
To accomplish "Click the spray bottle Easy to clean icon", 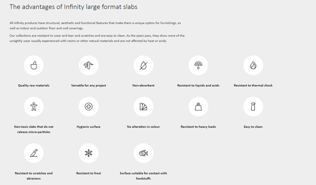I will (253, 106).
